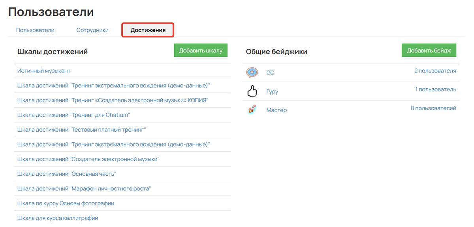
Task: Click the thumbs-up icon of badge Гуру
Action: coord(252,91)
